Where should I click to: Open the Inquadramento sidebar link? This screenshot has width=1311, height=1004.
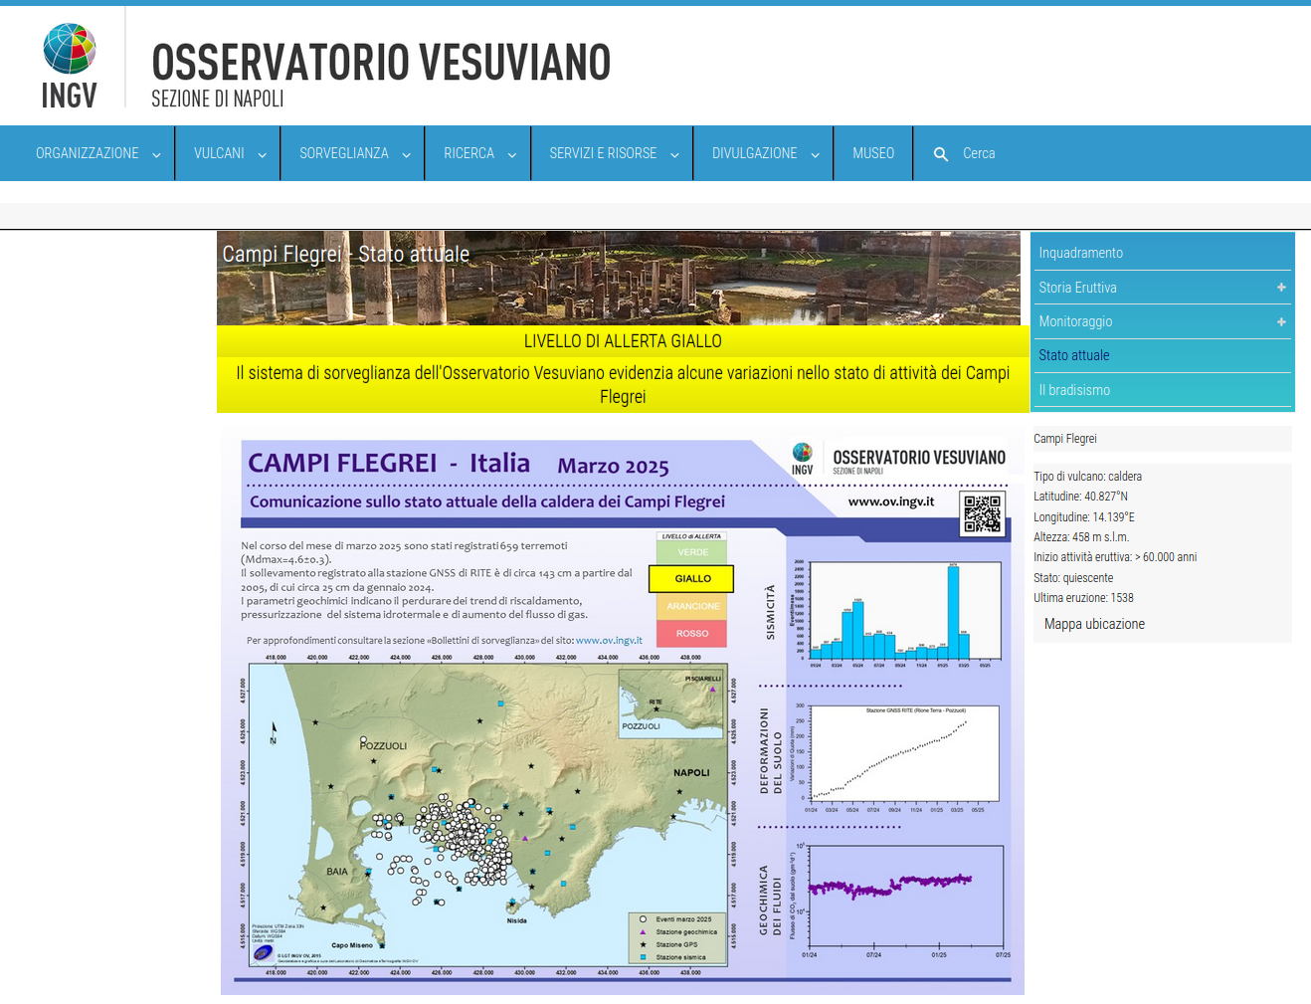(1081, 253)
